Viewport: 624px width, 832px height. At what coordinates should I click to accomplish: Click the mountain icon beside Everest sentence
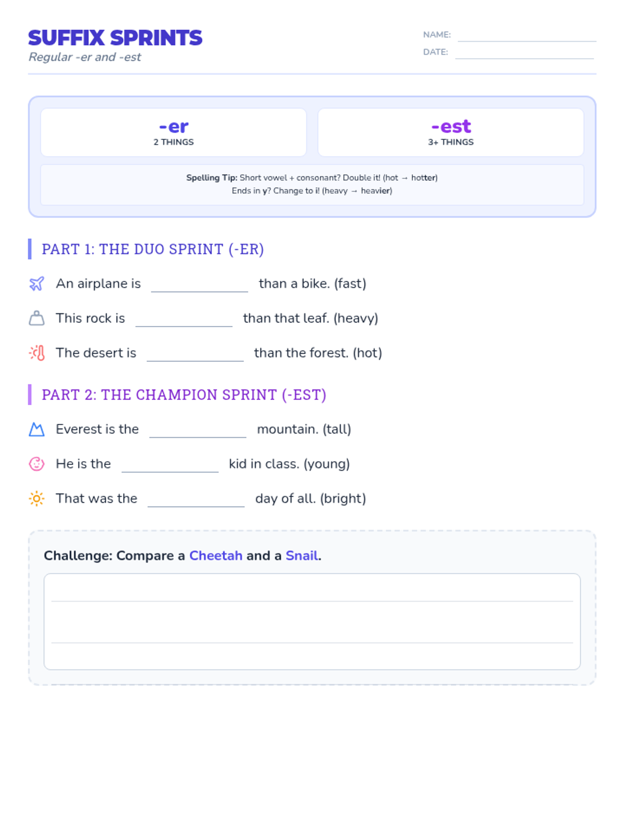point(36,430)
